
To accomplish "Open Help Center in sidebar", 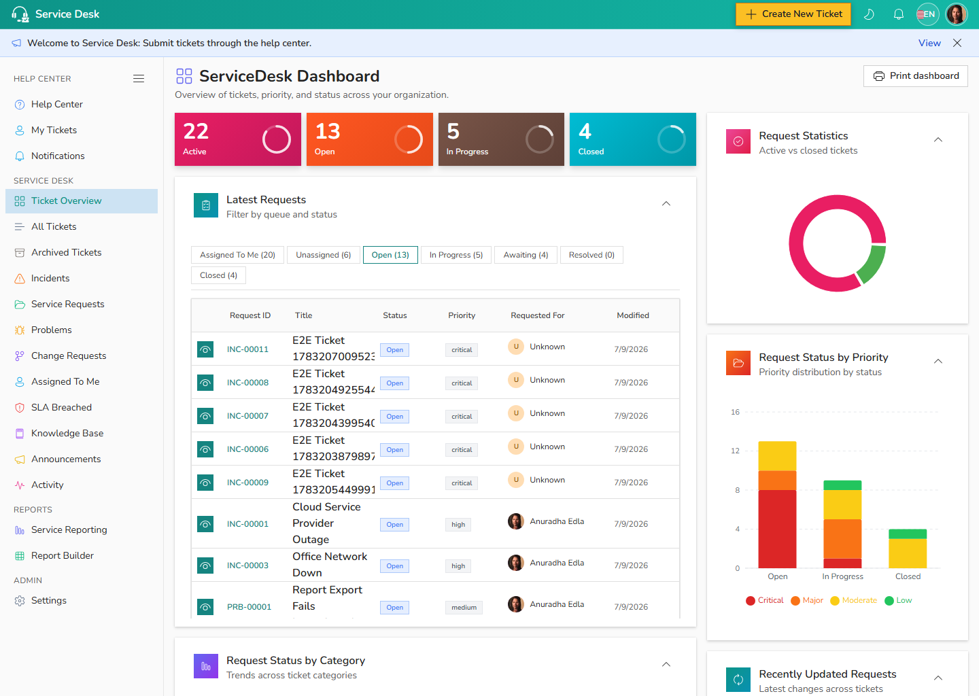I will 82,104.
